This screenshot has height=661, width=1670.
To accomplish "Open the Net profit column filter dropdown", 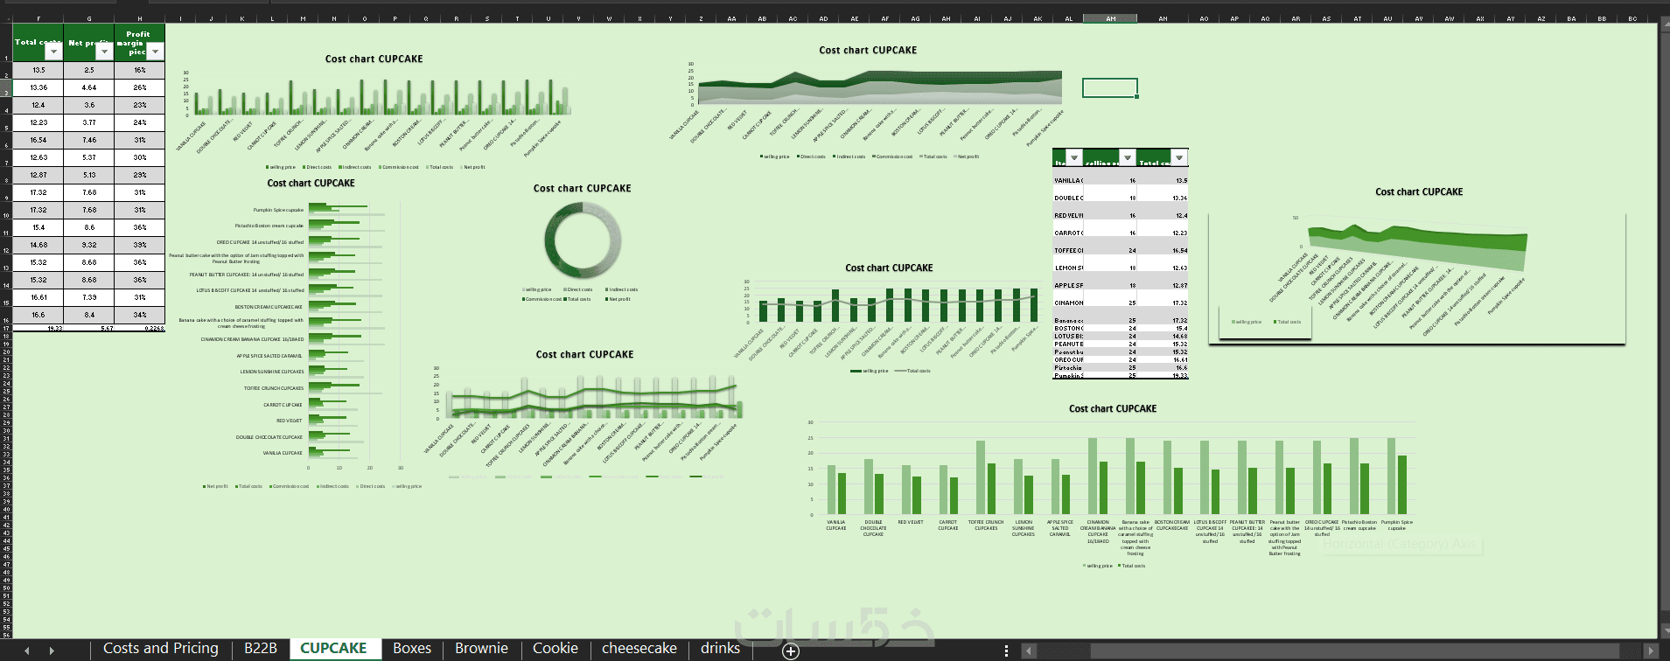I will tap(104, 52).
